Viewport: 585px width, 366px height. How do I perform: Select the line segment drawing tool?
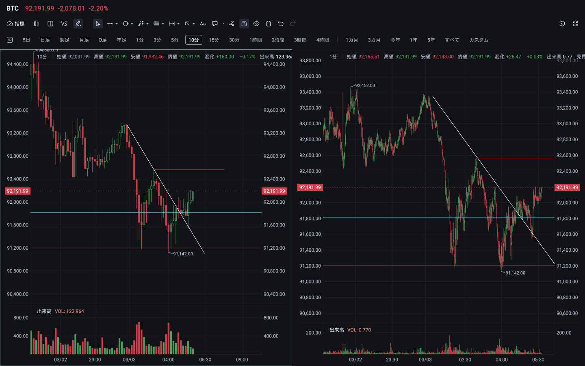pos(110,24)
